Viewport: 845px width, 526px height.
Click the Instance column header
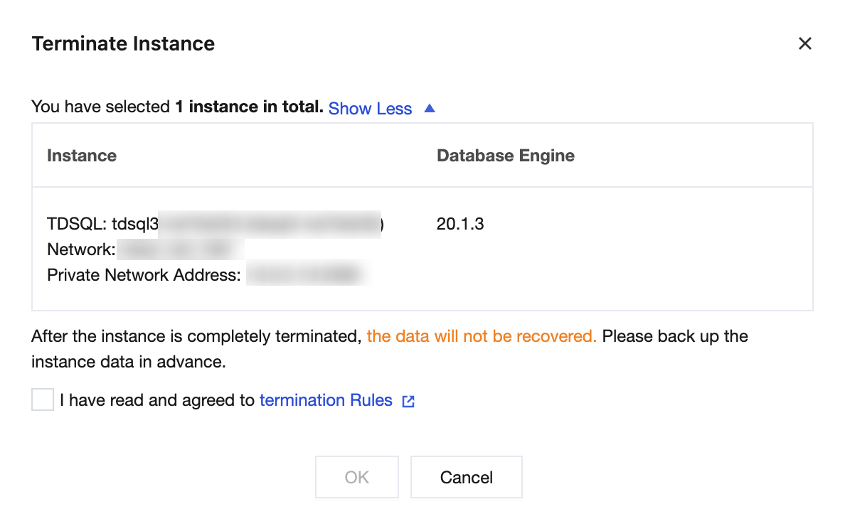pos(82,156)
